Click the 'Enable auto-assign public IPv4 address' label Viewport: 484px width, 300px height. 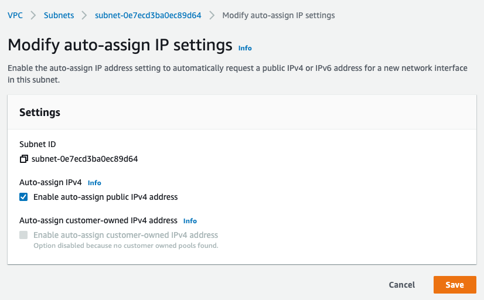pos(105,197)
